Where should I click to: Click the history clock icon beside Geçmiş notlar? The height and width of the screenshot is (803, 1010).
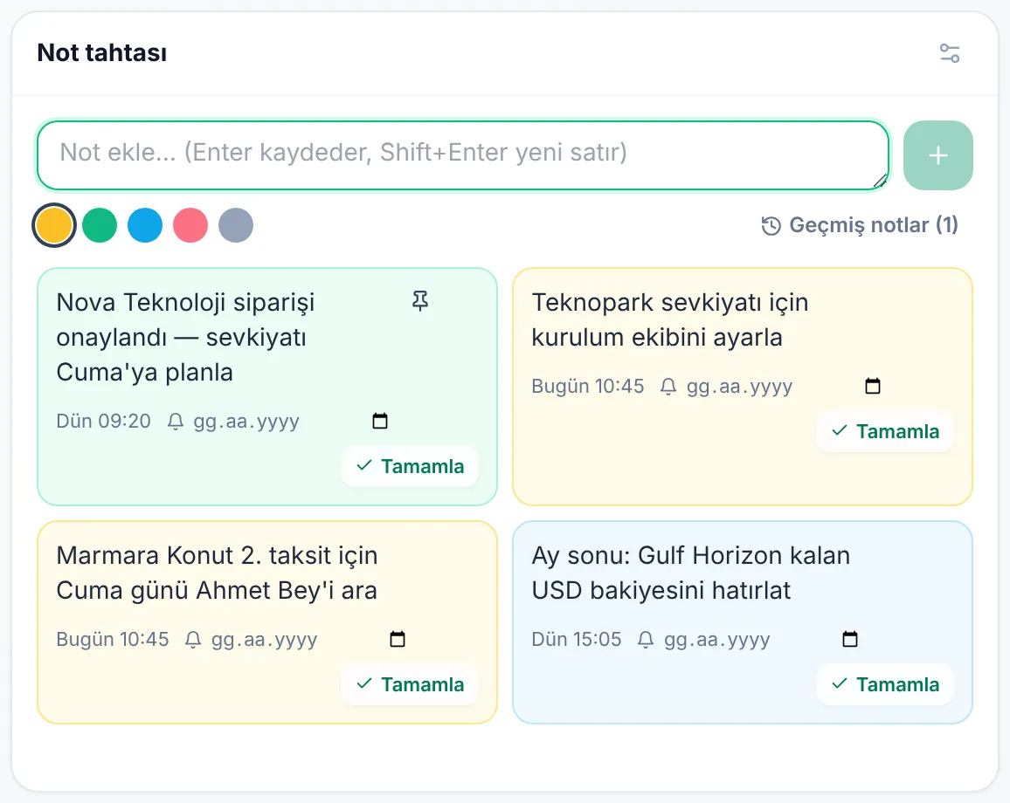pos(771,226)
